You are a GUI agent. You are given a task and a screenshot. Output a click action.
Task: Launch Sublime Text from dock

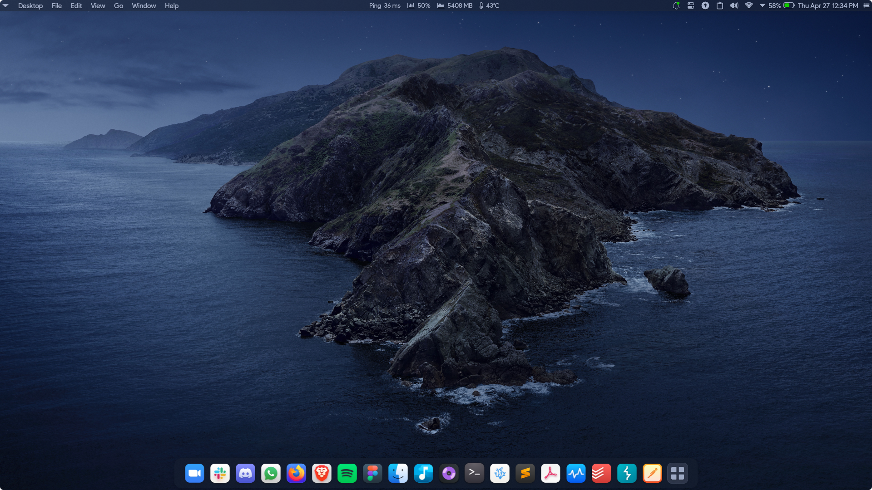(x=525, y=473)
